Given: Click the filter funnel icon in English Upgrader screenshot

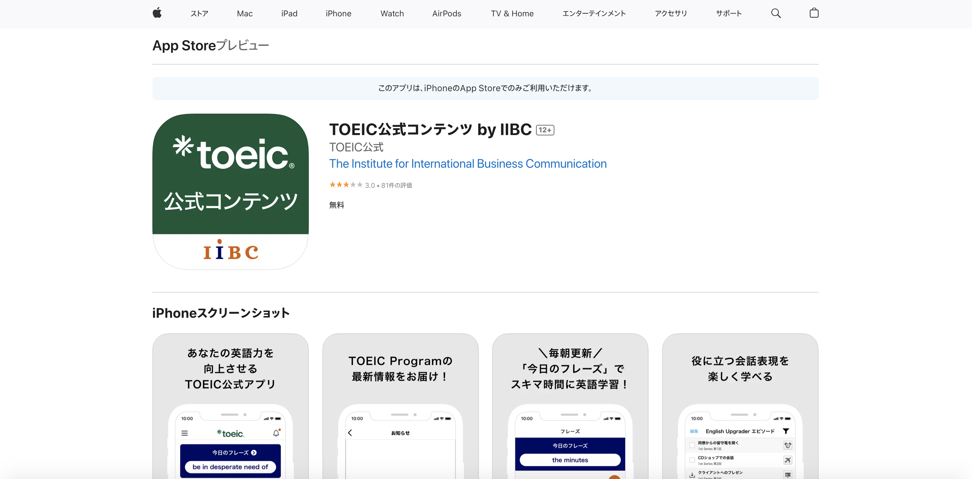Looking at the screenshot, I should [786, 431].
